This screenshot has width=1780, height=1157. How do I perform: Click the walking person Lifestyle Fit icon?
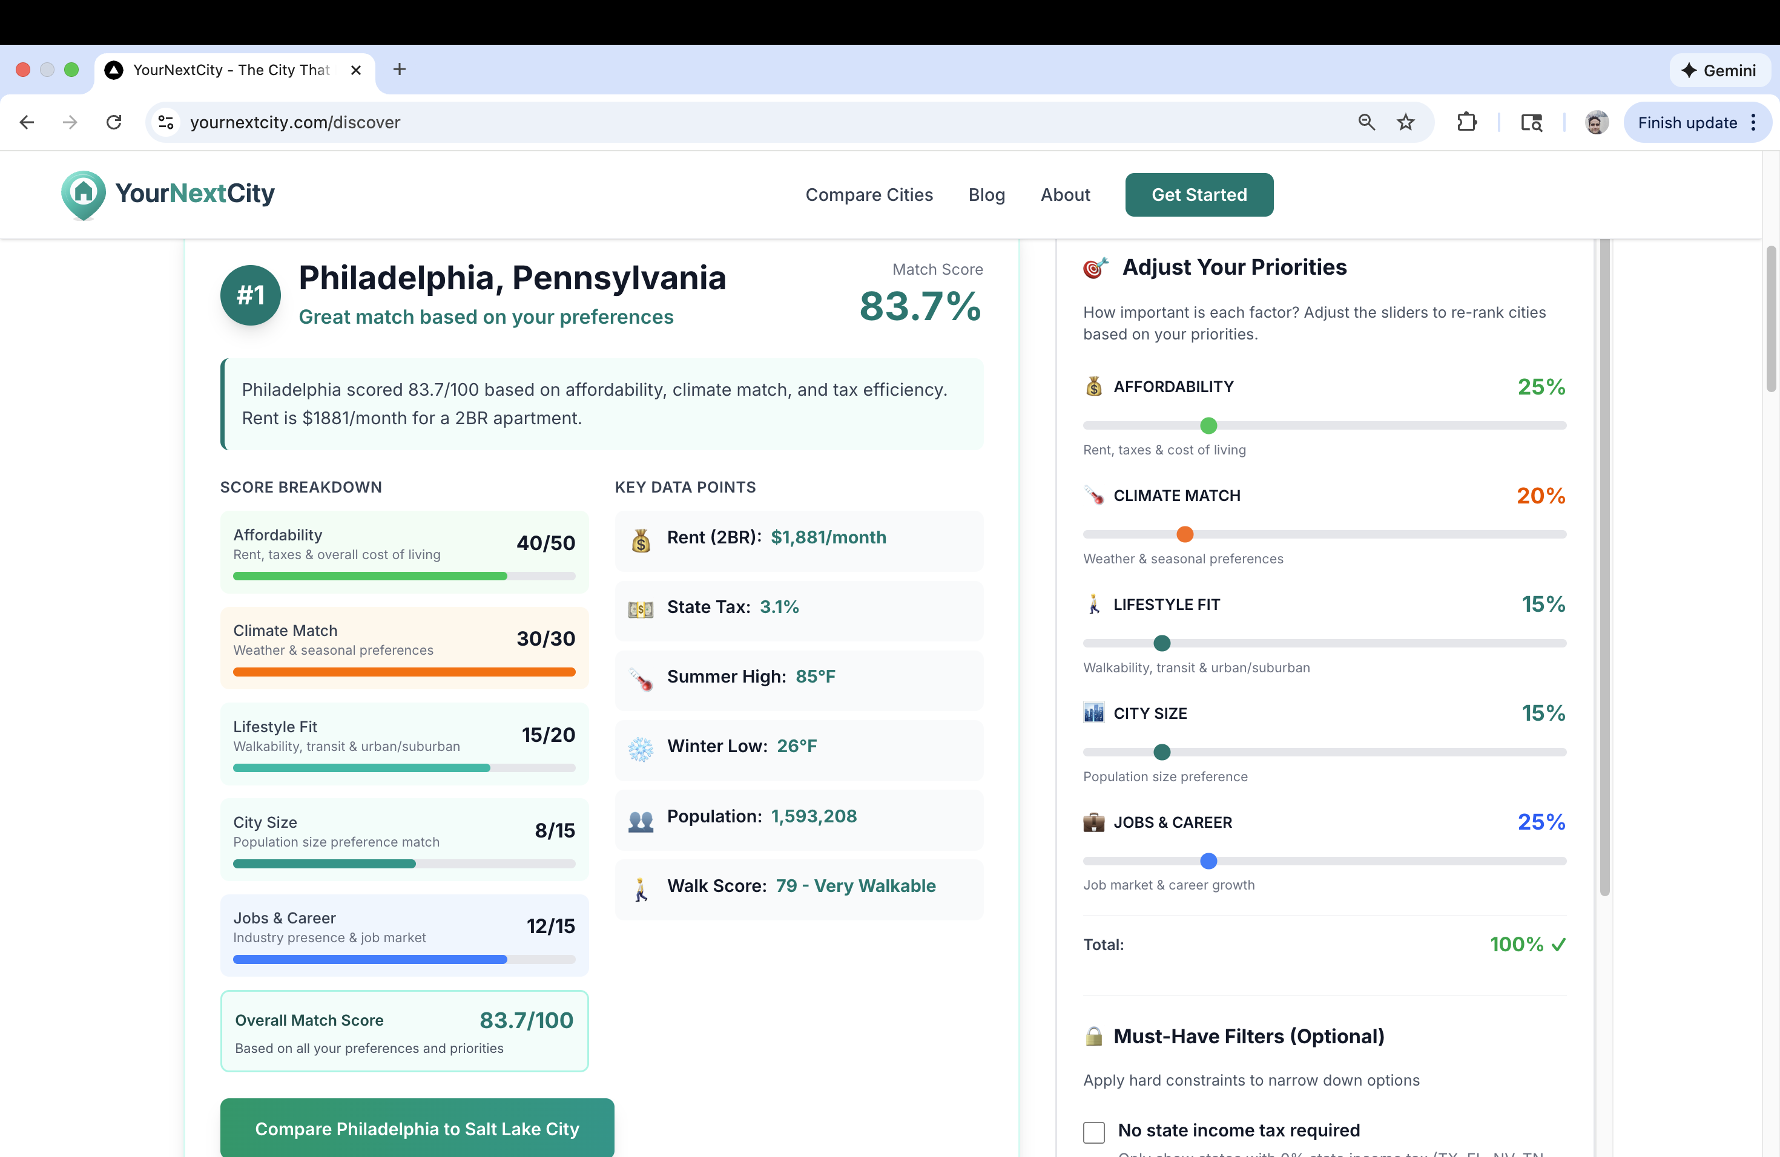click(1094, 604)
